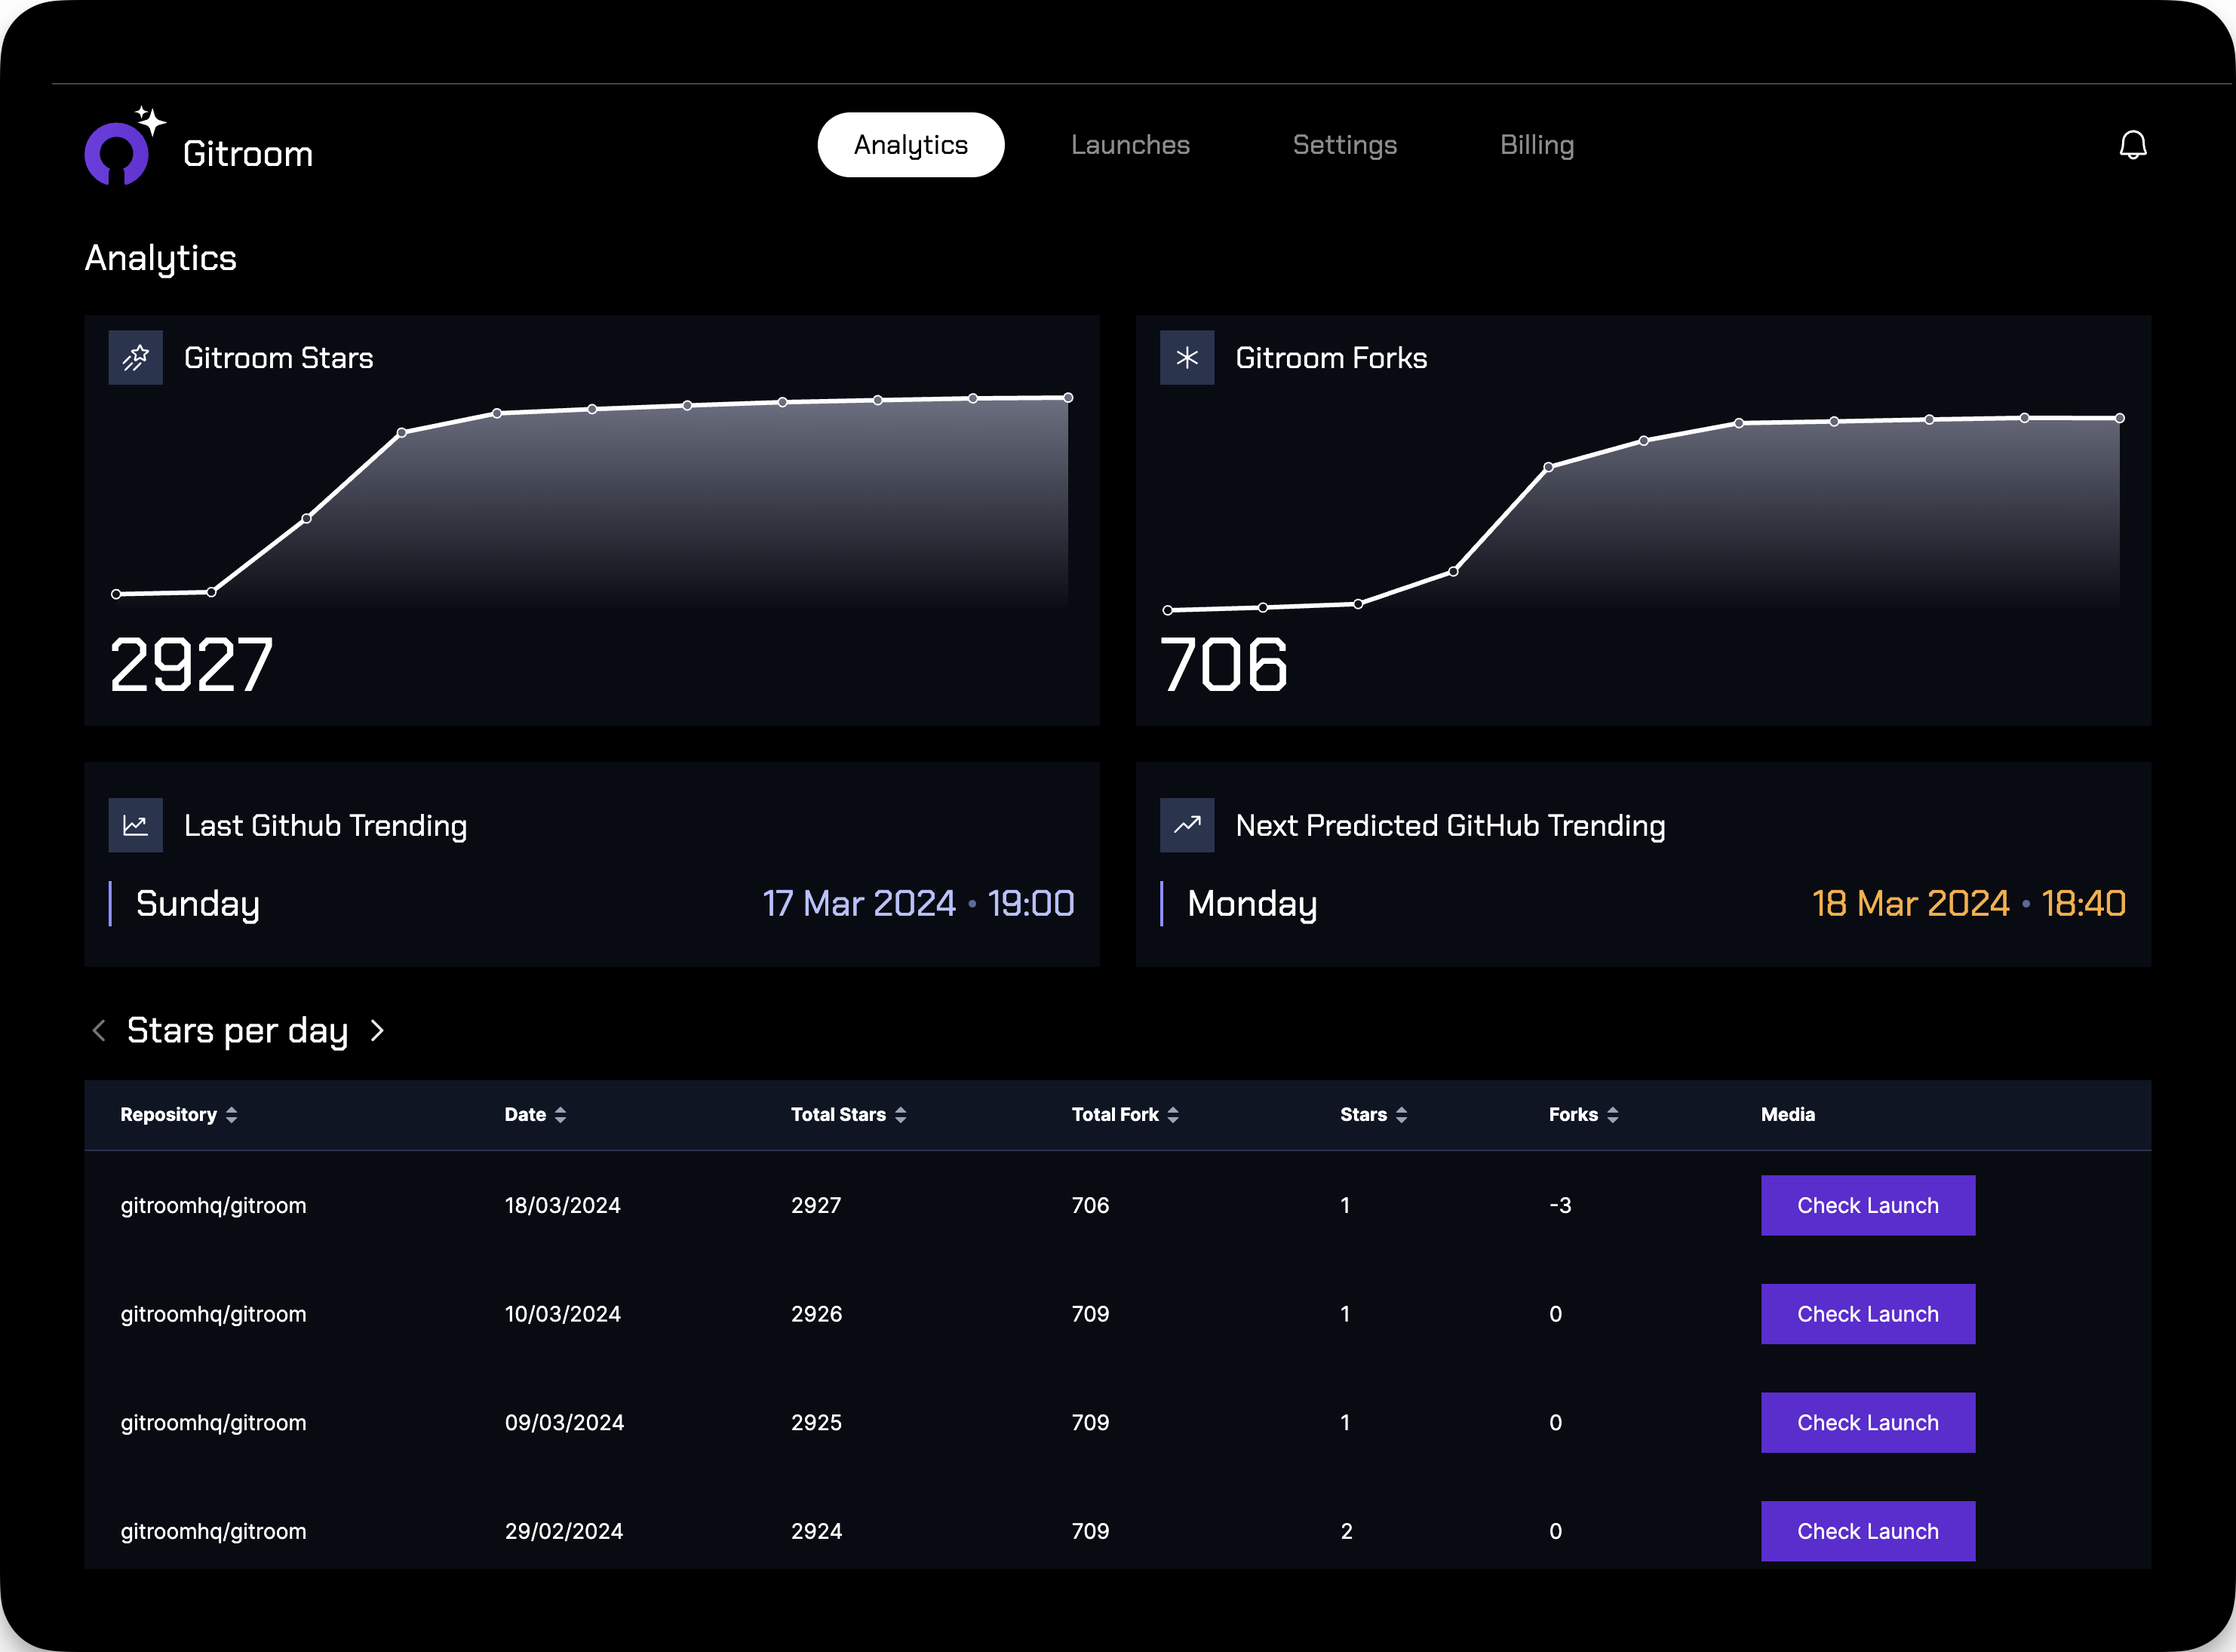Click the Gitroom Stars shooting-star icon
The height and width of the screenshot is (1652, 2236).
[x=135, y=358]
